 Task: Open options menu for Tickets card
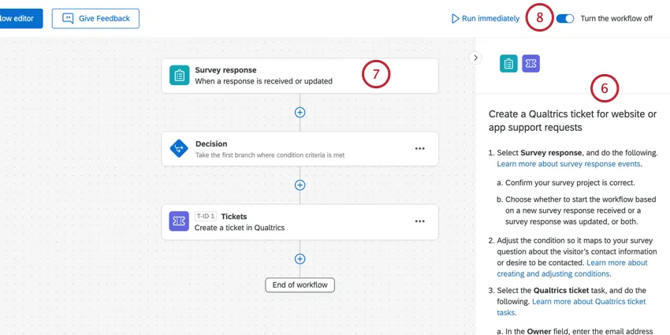pos(420,221)
